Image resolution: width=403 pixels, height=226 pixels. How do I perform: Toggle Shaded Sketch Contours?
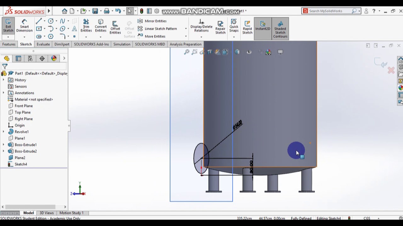(x=280, y=29)
